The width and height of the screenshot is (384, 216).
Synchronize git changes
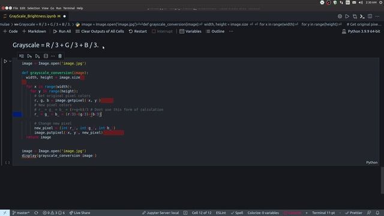coord(36,213)
